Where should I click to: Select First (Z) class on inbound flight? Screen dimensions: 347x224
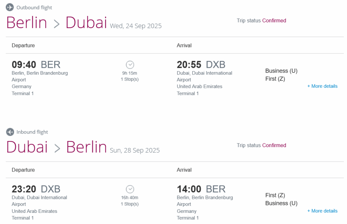pos(275,195)
